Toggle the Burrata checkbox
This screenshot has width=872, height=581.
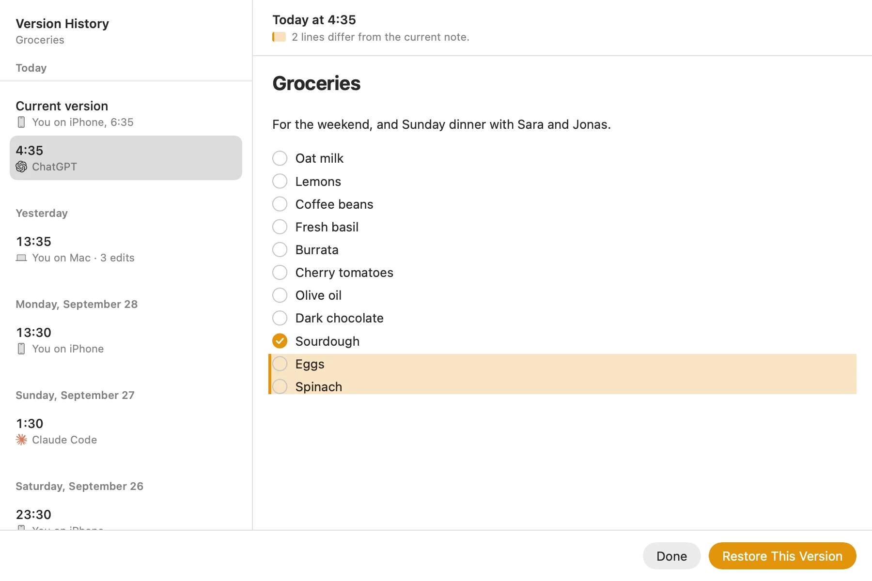click(280, 249)
